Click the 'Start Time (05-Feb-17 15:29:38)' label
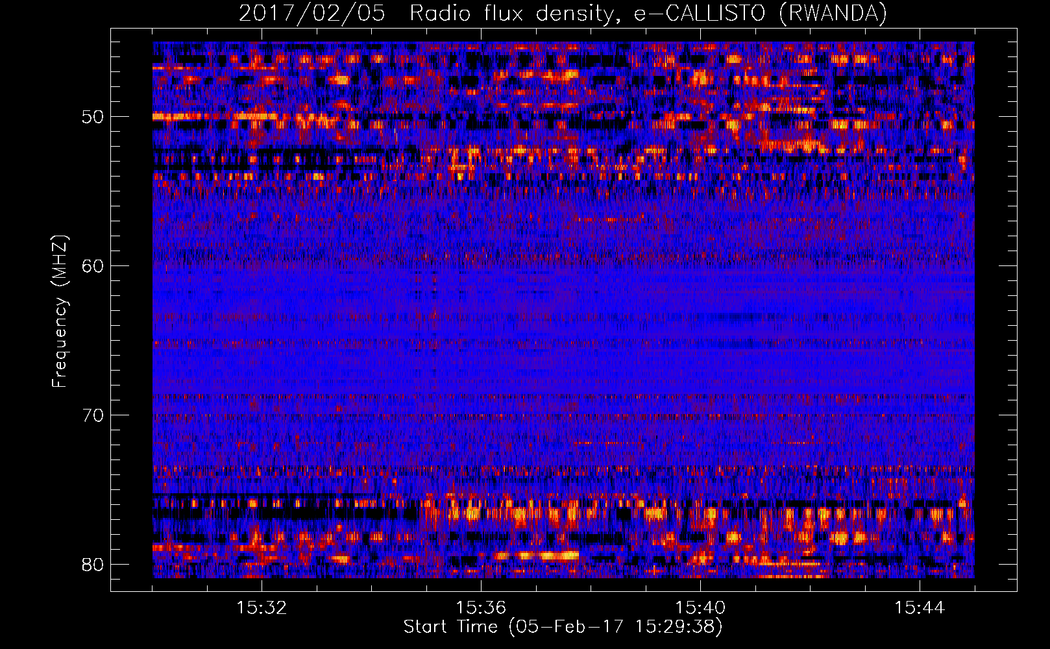This screenshot has width=1050, height=649. click(x=563, y=627)
